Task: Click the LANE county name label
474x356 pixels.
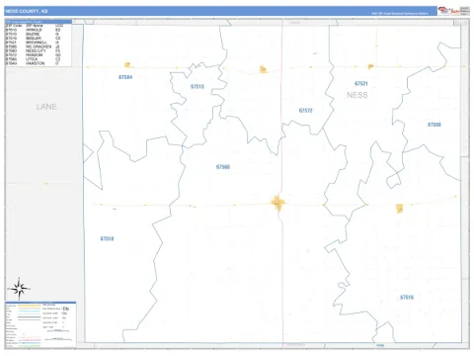Action: pos(46,107)
